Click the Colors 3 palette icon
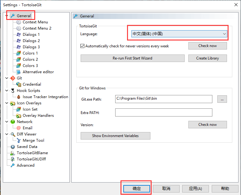This screenshot has width=241, height=195. (x=19, y=66)
